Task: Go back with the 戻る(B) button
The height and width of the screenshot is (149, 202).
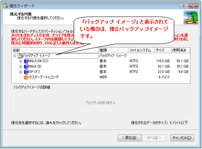Action: point(129,138)
